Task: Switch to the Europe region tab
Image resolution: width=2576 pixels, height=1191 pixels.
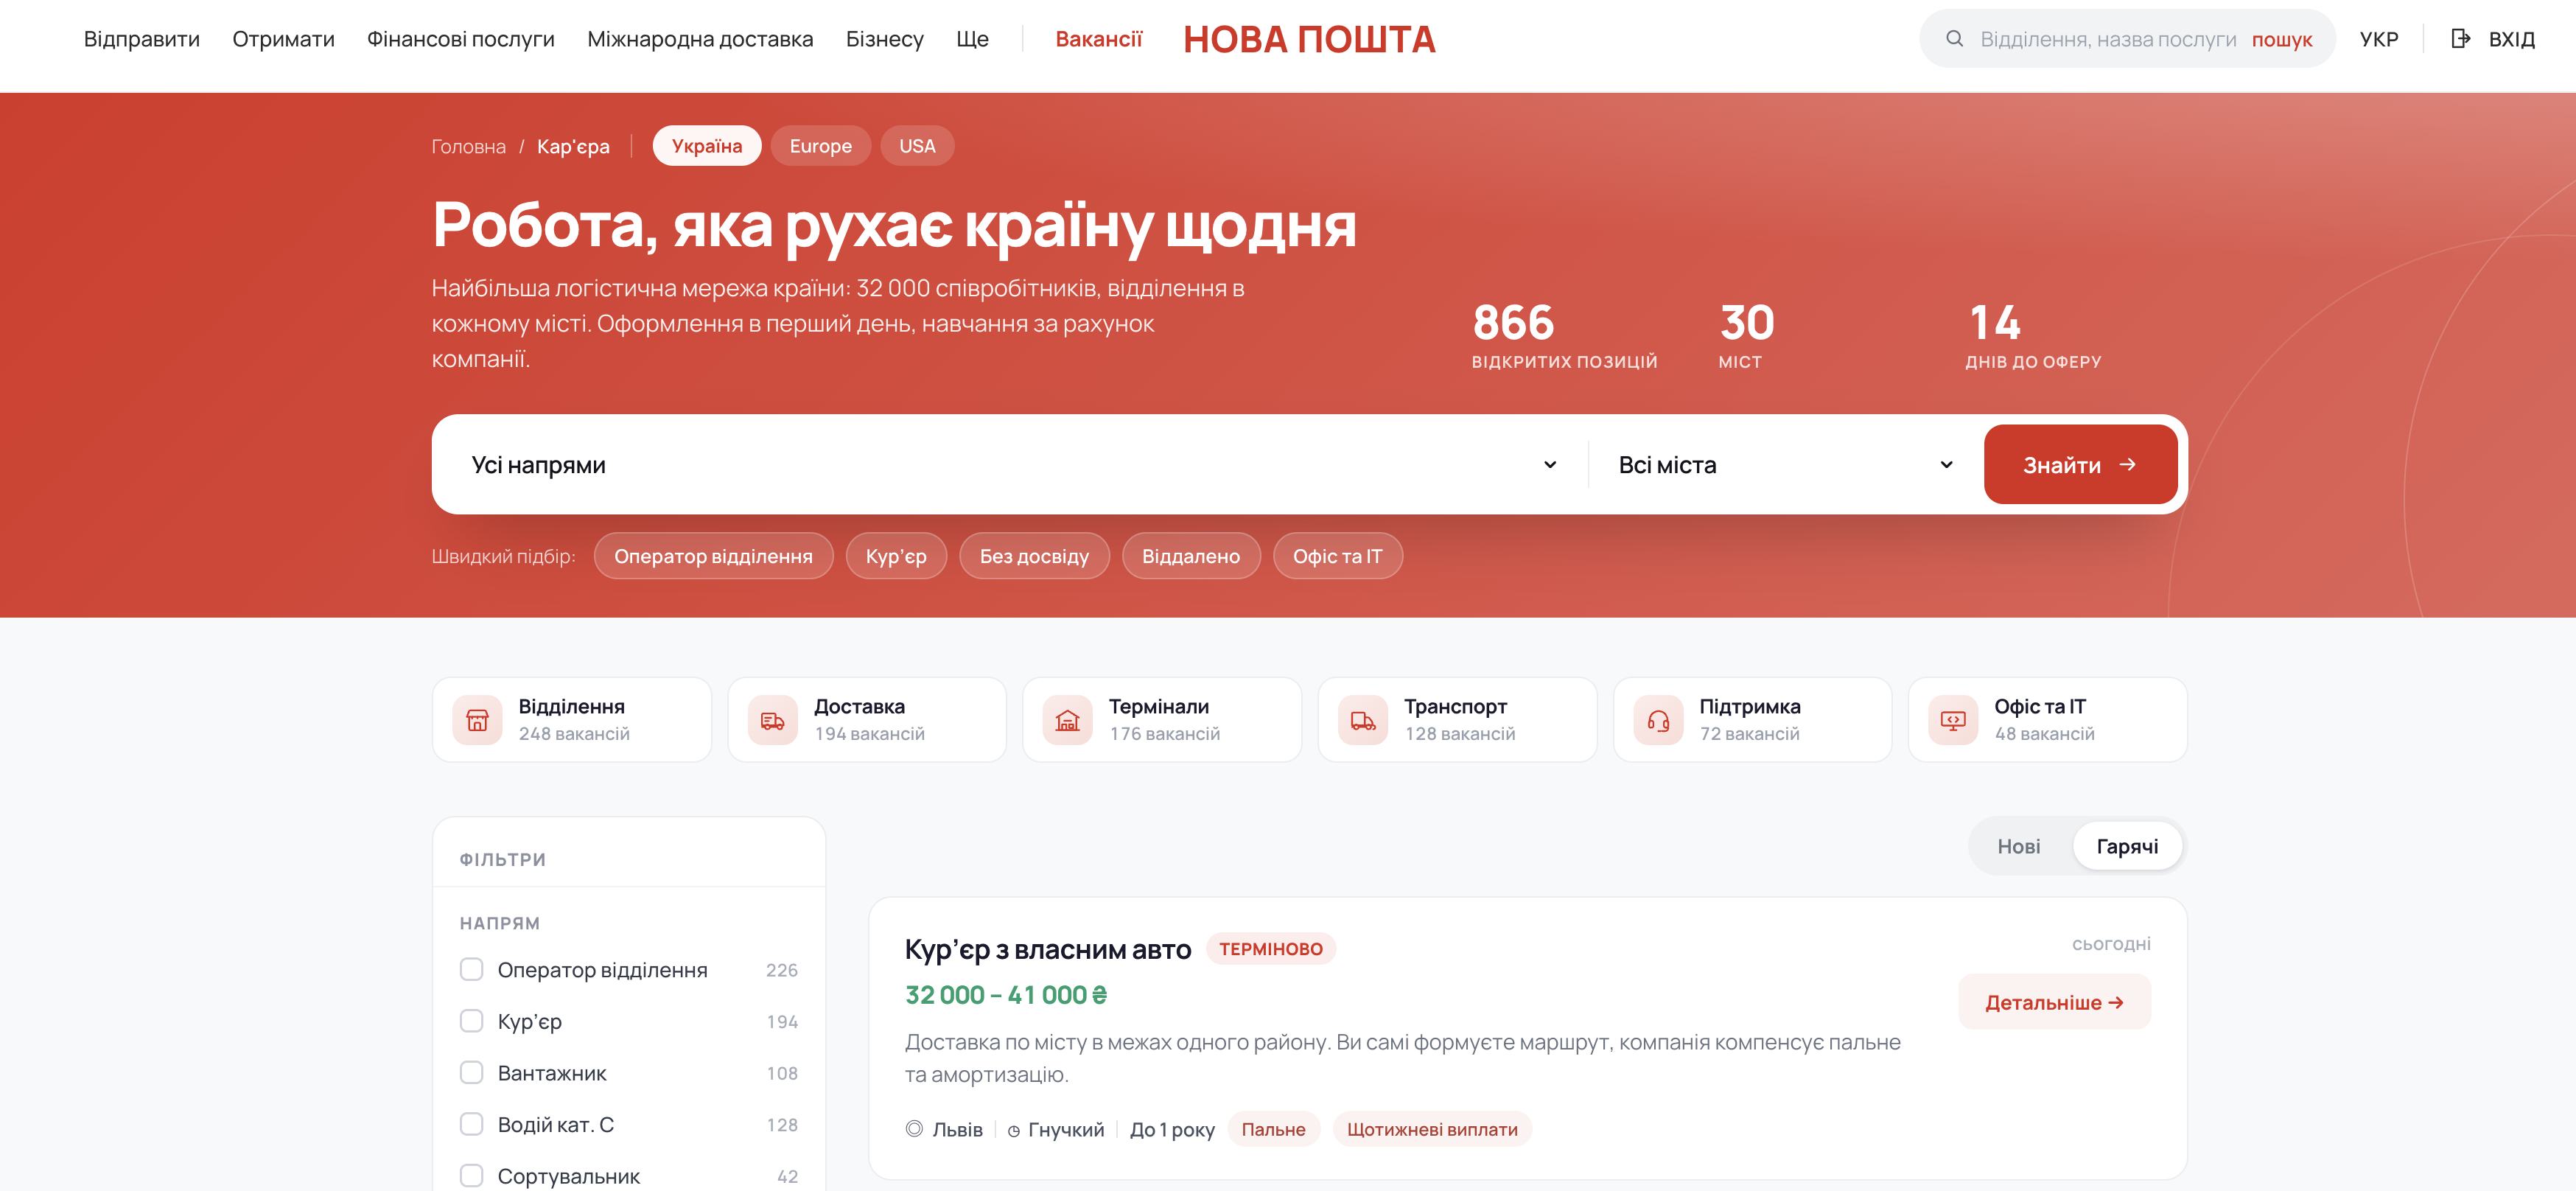Action: [x=820, y=146]
